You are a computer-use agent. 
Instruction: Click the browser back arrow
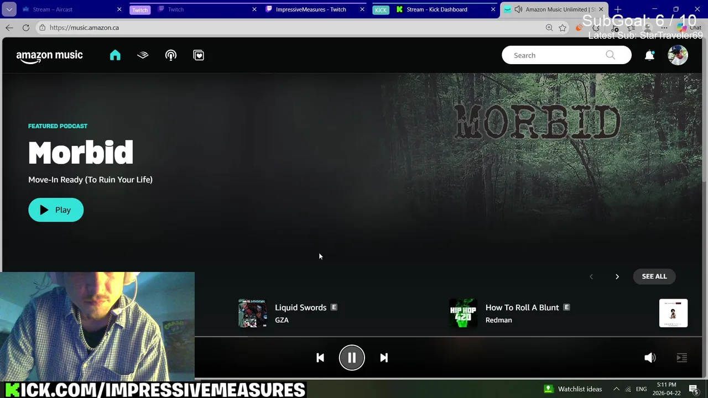[9, 28]
